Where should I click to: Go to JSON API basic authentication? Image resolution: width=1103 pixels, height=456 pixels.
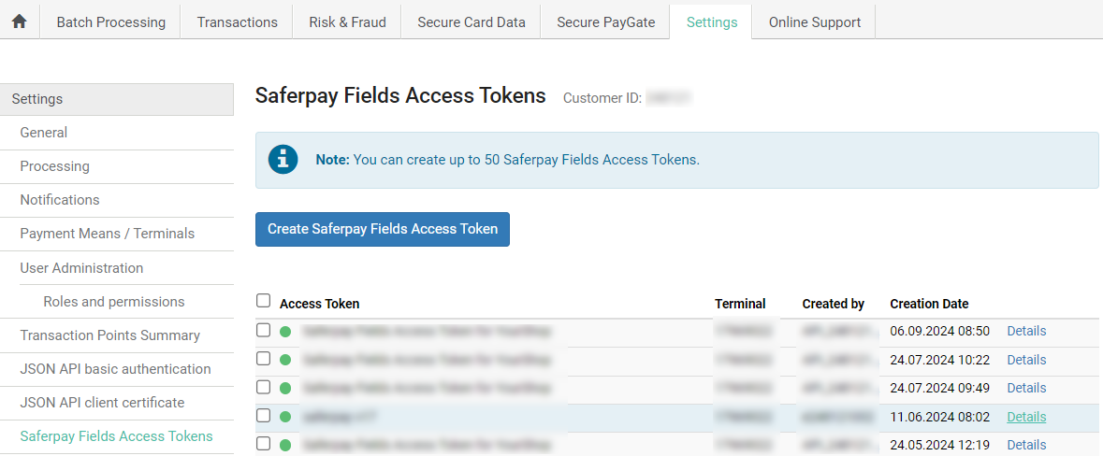115,369
